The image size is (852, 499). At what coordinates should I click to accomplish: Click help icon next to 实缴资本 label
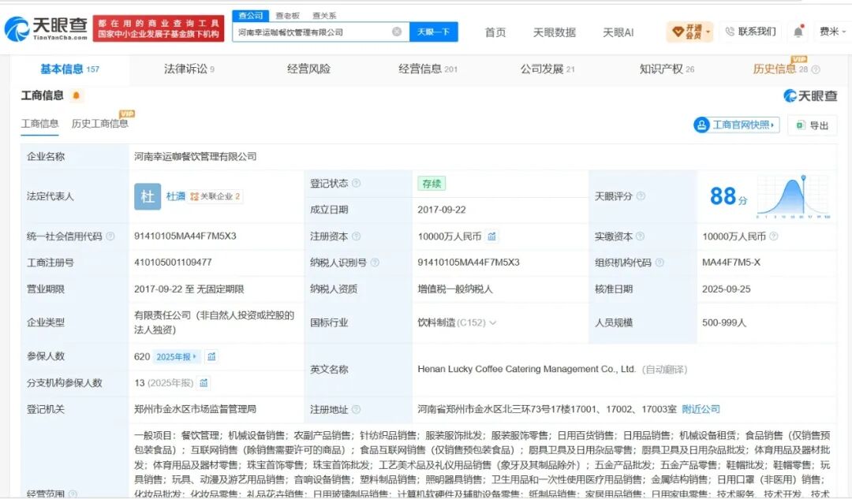[640, 236]
